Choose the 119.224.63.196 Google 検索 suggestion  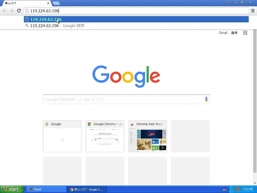(136, 26)
